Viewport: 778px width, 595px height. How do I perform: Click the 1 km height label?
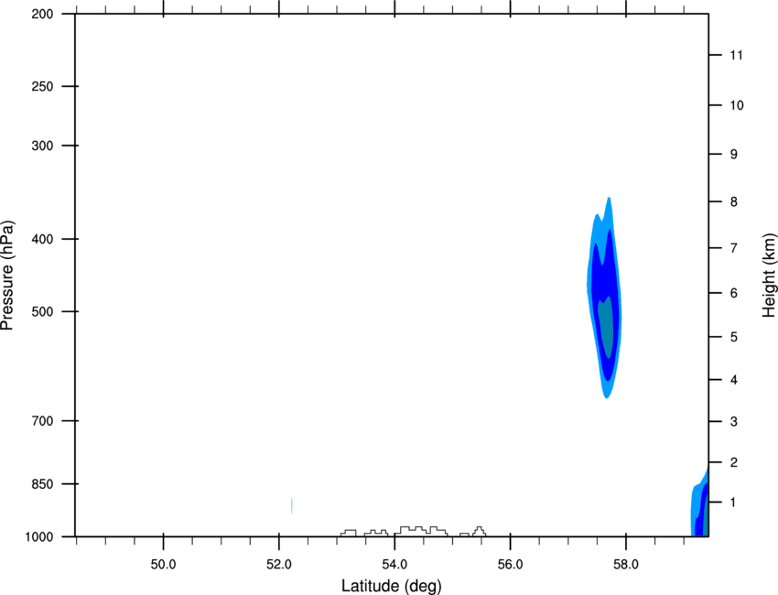[734, 503]
